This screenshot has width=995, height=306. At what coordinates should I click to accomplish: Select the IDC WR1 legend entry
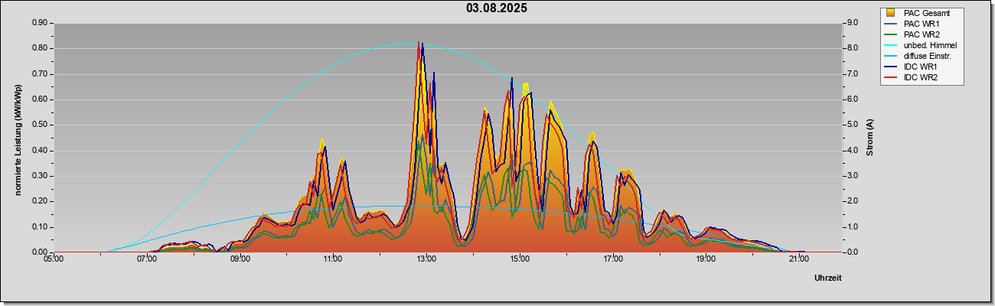[x=910, y=67]
